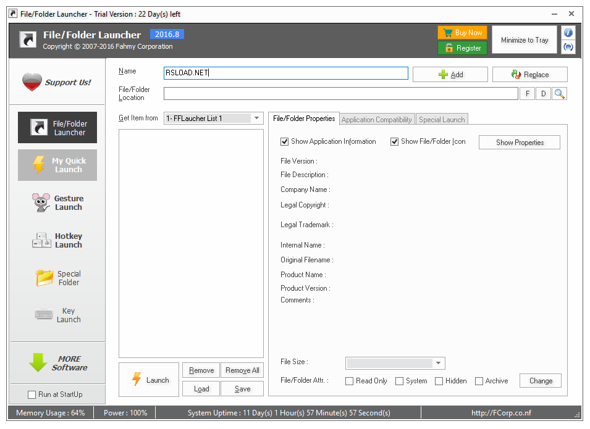The width and height of the screenshot is (590, 429).
Task: Click the Register lock button
Action: (x=463, y=48)
